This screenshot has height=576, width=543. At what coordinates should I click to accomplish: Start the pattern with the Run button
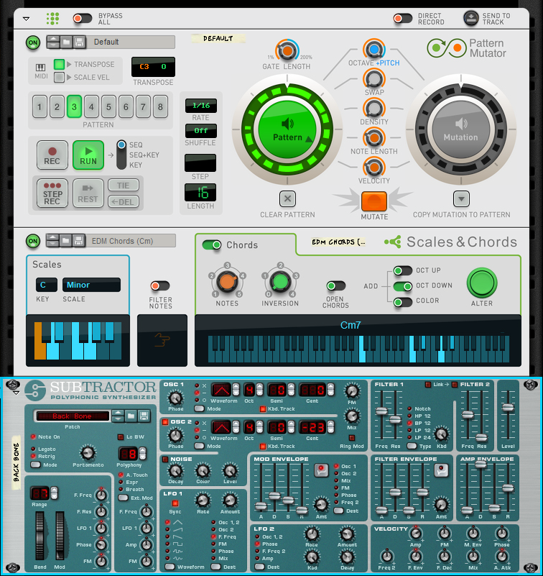pos(88,155)
